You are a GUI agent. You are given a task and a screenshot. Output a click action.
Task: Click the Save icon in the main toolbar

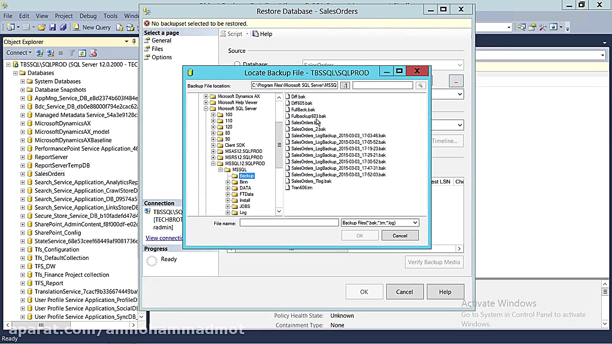pyautogui.click(x=52, y=27)
